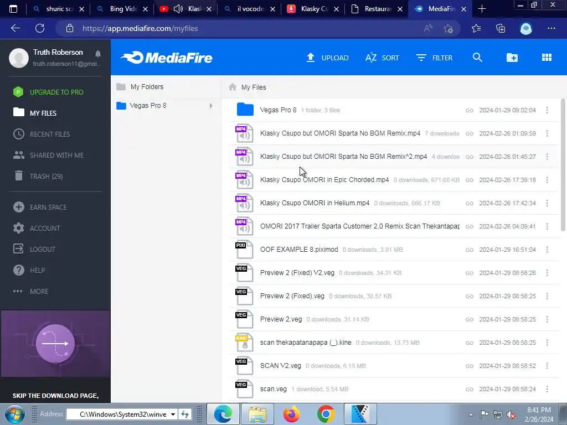Screen dimensions: 567x425
Task: Open Vegas Pro 8 folder row icon
Action: 245,110
